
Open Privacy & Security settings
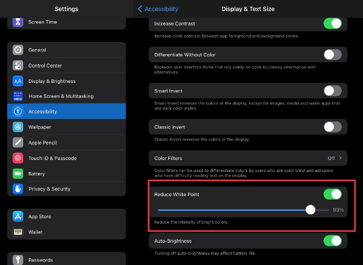tap(67, 189)
